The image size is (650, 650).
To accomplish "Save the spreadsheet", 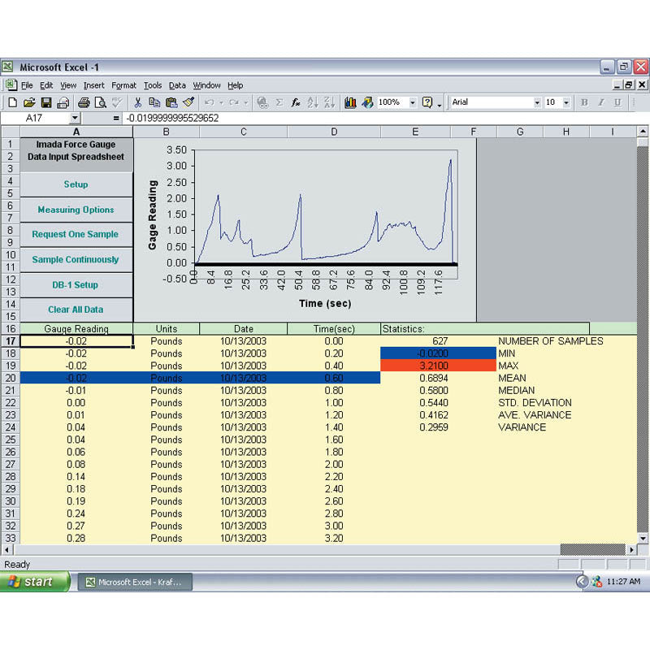I will click(46, 102).
